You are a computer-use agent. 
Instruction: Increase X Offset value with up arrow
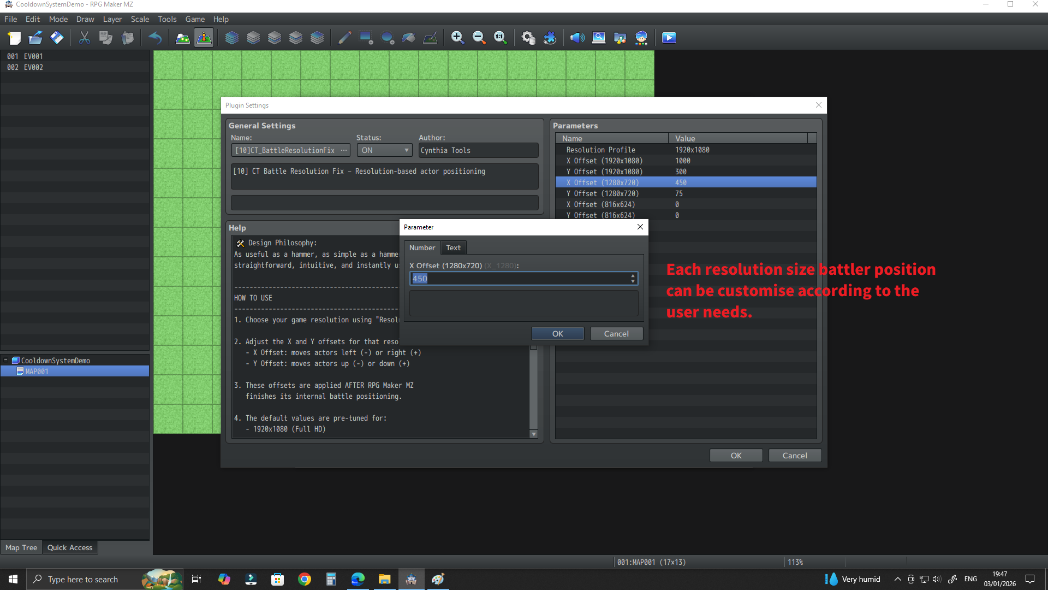pos(633,276)
